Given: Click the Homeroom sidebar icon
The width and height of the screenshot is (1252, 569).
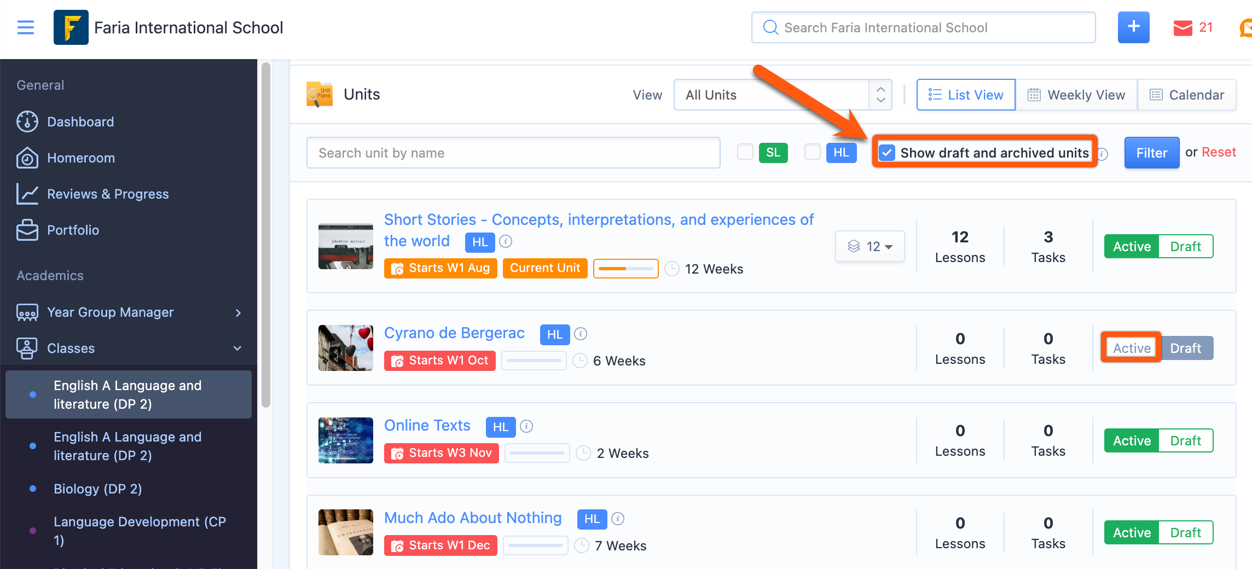Looking at the screenshot, I should [x=27, y=158].
